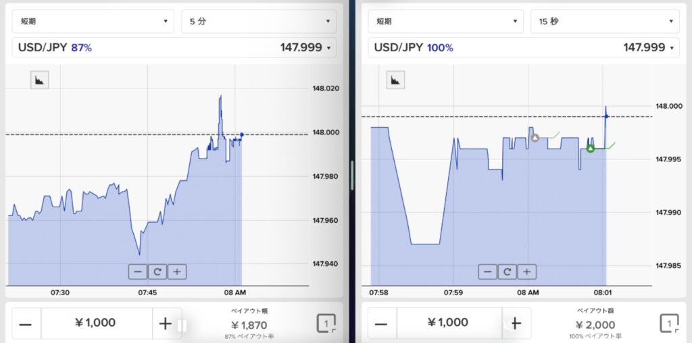Expand the 5 分 expiry dropdown
Screen dimensions: 692x343
(259, 22)
